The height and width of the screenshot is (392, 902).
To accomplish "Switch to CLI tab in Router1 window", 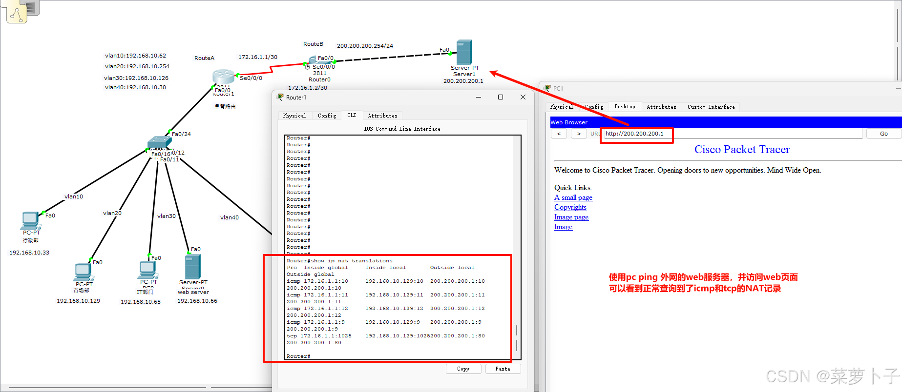I will tap(352, 115).
